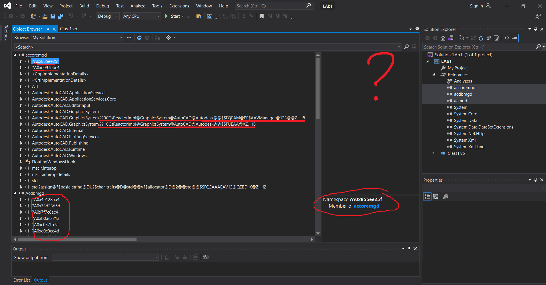The width and height of the screenshot is (546, 285).
Task: Click the scroll-down arrow of the object list
Action: pos(318,233)
